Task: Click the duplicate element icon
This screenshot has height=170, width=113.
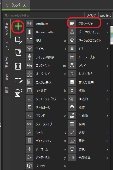Action: [x=18, y=53]
